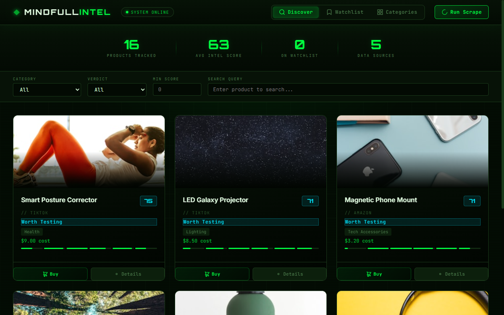Expand the Verdict filter dropdown
This screenshot has width=504, height=315.
point(117,89)
